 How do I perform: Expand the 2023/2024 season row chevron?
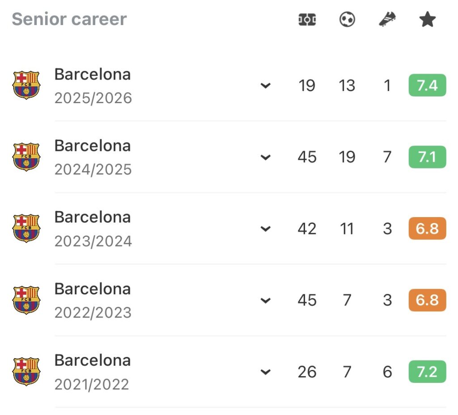point(266,229)
